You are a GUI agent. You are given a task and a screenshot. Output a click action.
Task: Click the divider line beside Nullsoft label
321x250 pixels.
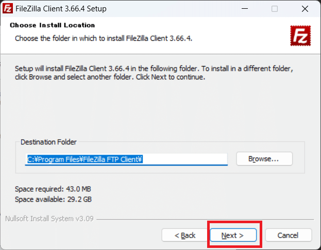point(206,219)
